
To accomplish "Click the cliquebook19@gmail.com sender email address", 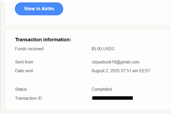I will coord(116,62).
